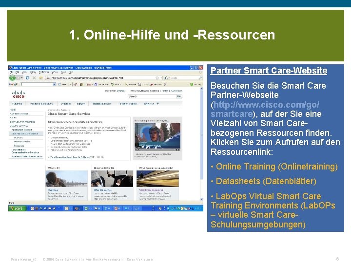Click the Home icon in navigation toolbar
351x263 pixels.
click(x=41, y=78)
